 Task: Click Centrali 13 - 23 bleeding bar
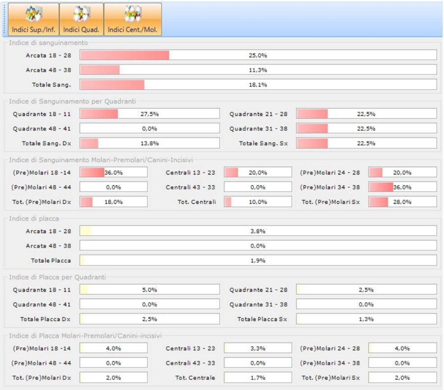tap(258, 172)
